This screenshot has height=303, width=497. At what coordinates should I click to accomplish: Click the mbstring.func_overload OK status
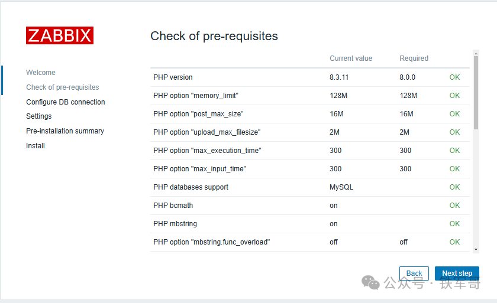click(x=454, y=242)
